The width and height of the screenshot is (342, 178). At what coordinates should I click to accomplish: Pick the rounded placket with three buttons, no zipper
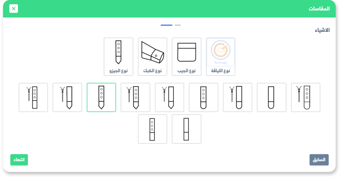click(204, 98)
